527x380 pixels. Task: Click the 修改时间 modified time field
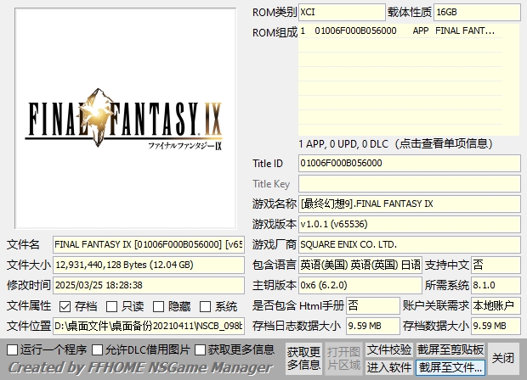pos(149,285)
